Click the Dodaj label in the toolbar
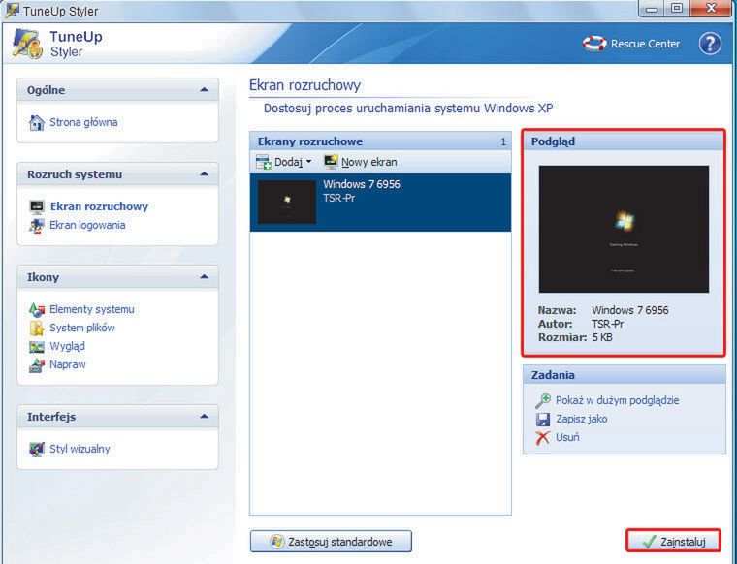 click(x=288, y=162)
